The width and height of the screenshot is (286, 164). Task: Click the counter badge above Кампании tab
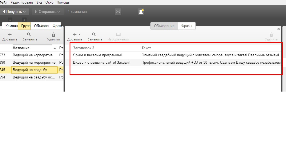click(10, 20)
